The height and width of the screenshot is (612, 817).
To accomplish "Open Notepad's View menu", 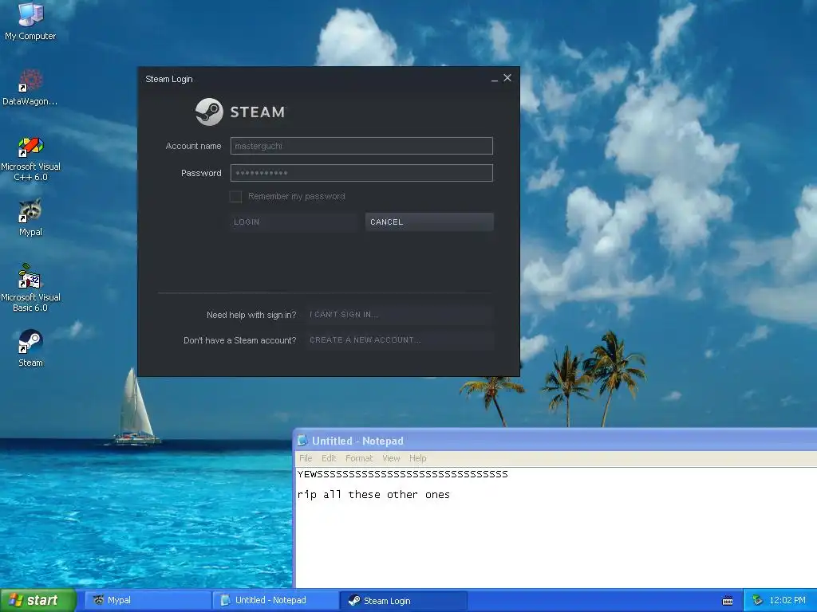I will pyautogui.click(x=391, y=458).
